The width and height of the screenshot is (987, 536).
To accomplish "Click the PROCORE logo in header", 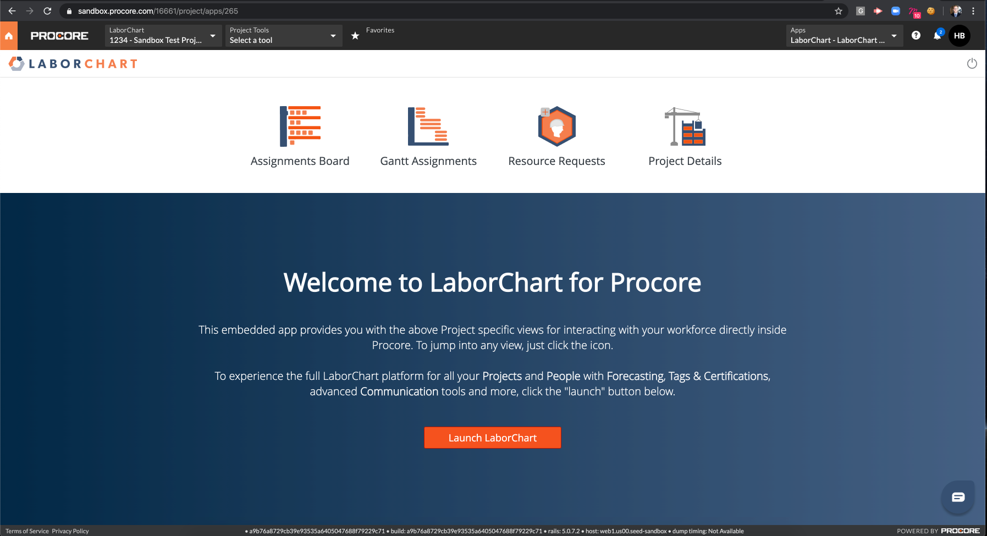I will [x=59, y=36].
